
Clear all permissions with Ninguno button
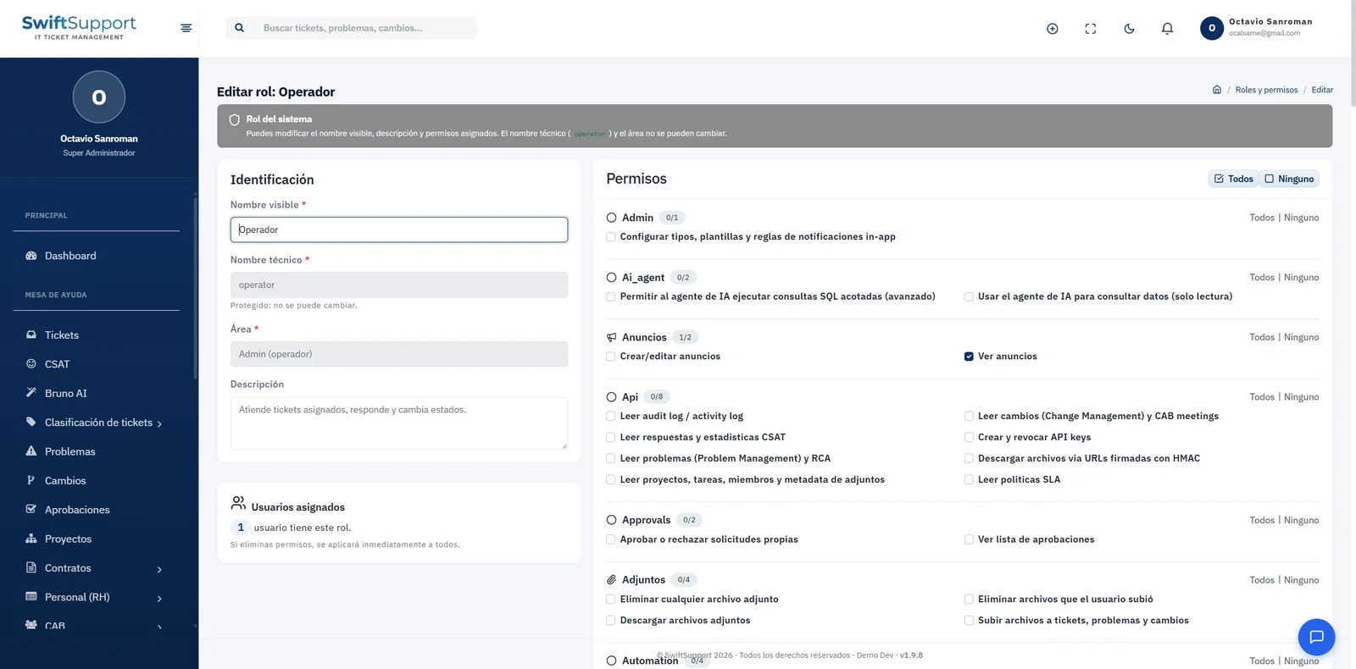(x=1289, y=179)
